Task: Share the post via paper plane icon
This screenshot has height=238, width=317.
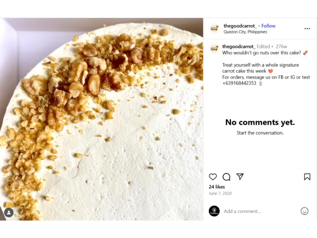Action: tap(240, 176)
